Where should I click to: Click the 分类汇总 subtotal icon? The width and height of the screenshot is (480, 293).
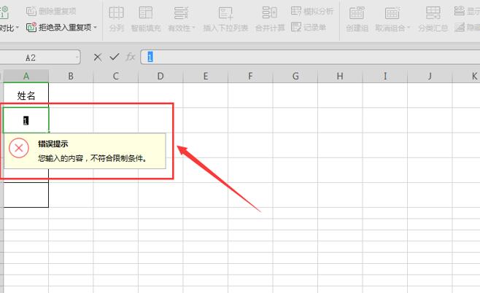[x=433, y=13]
